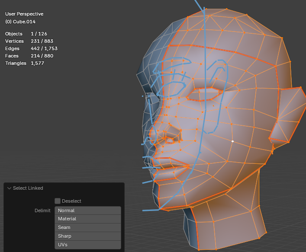Toggle the Normal delimit option
The height and width of the screenshot is (252, 306).
point(88,211)
